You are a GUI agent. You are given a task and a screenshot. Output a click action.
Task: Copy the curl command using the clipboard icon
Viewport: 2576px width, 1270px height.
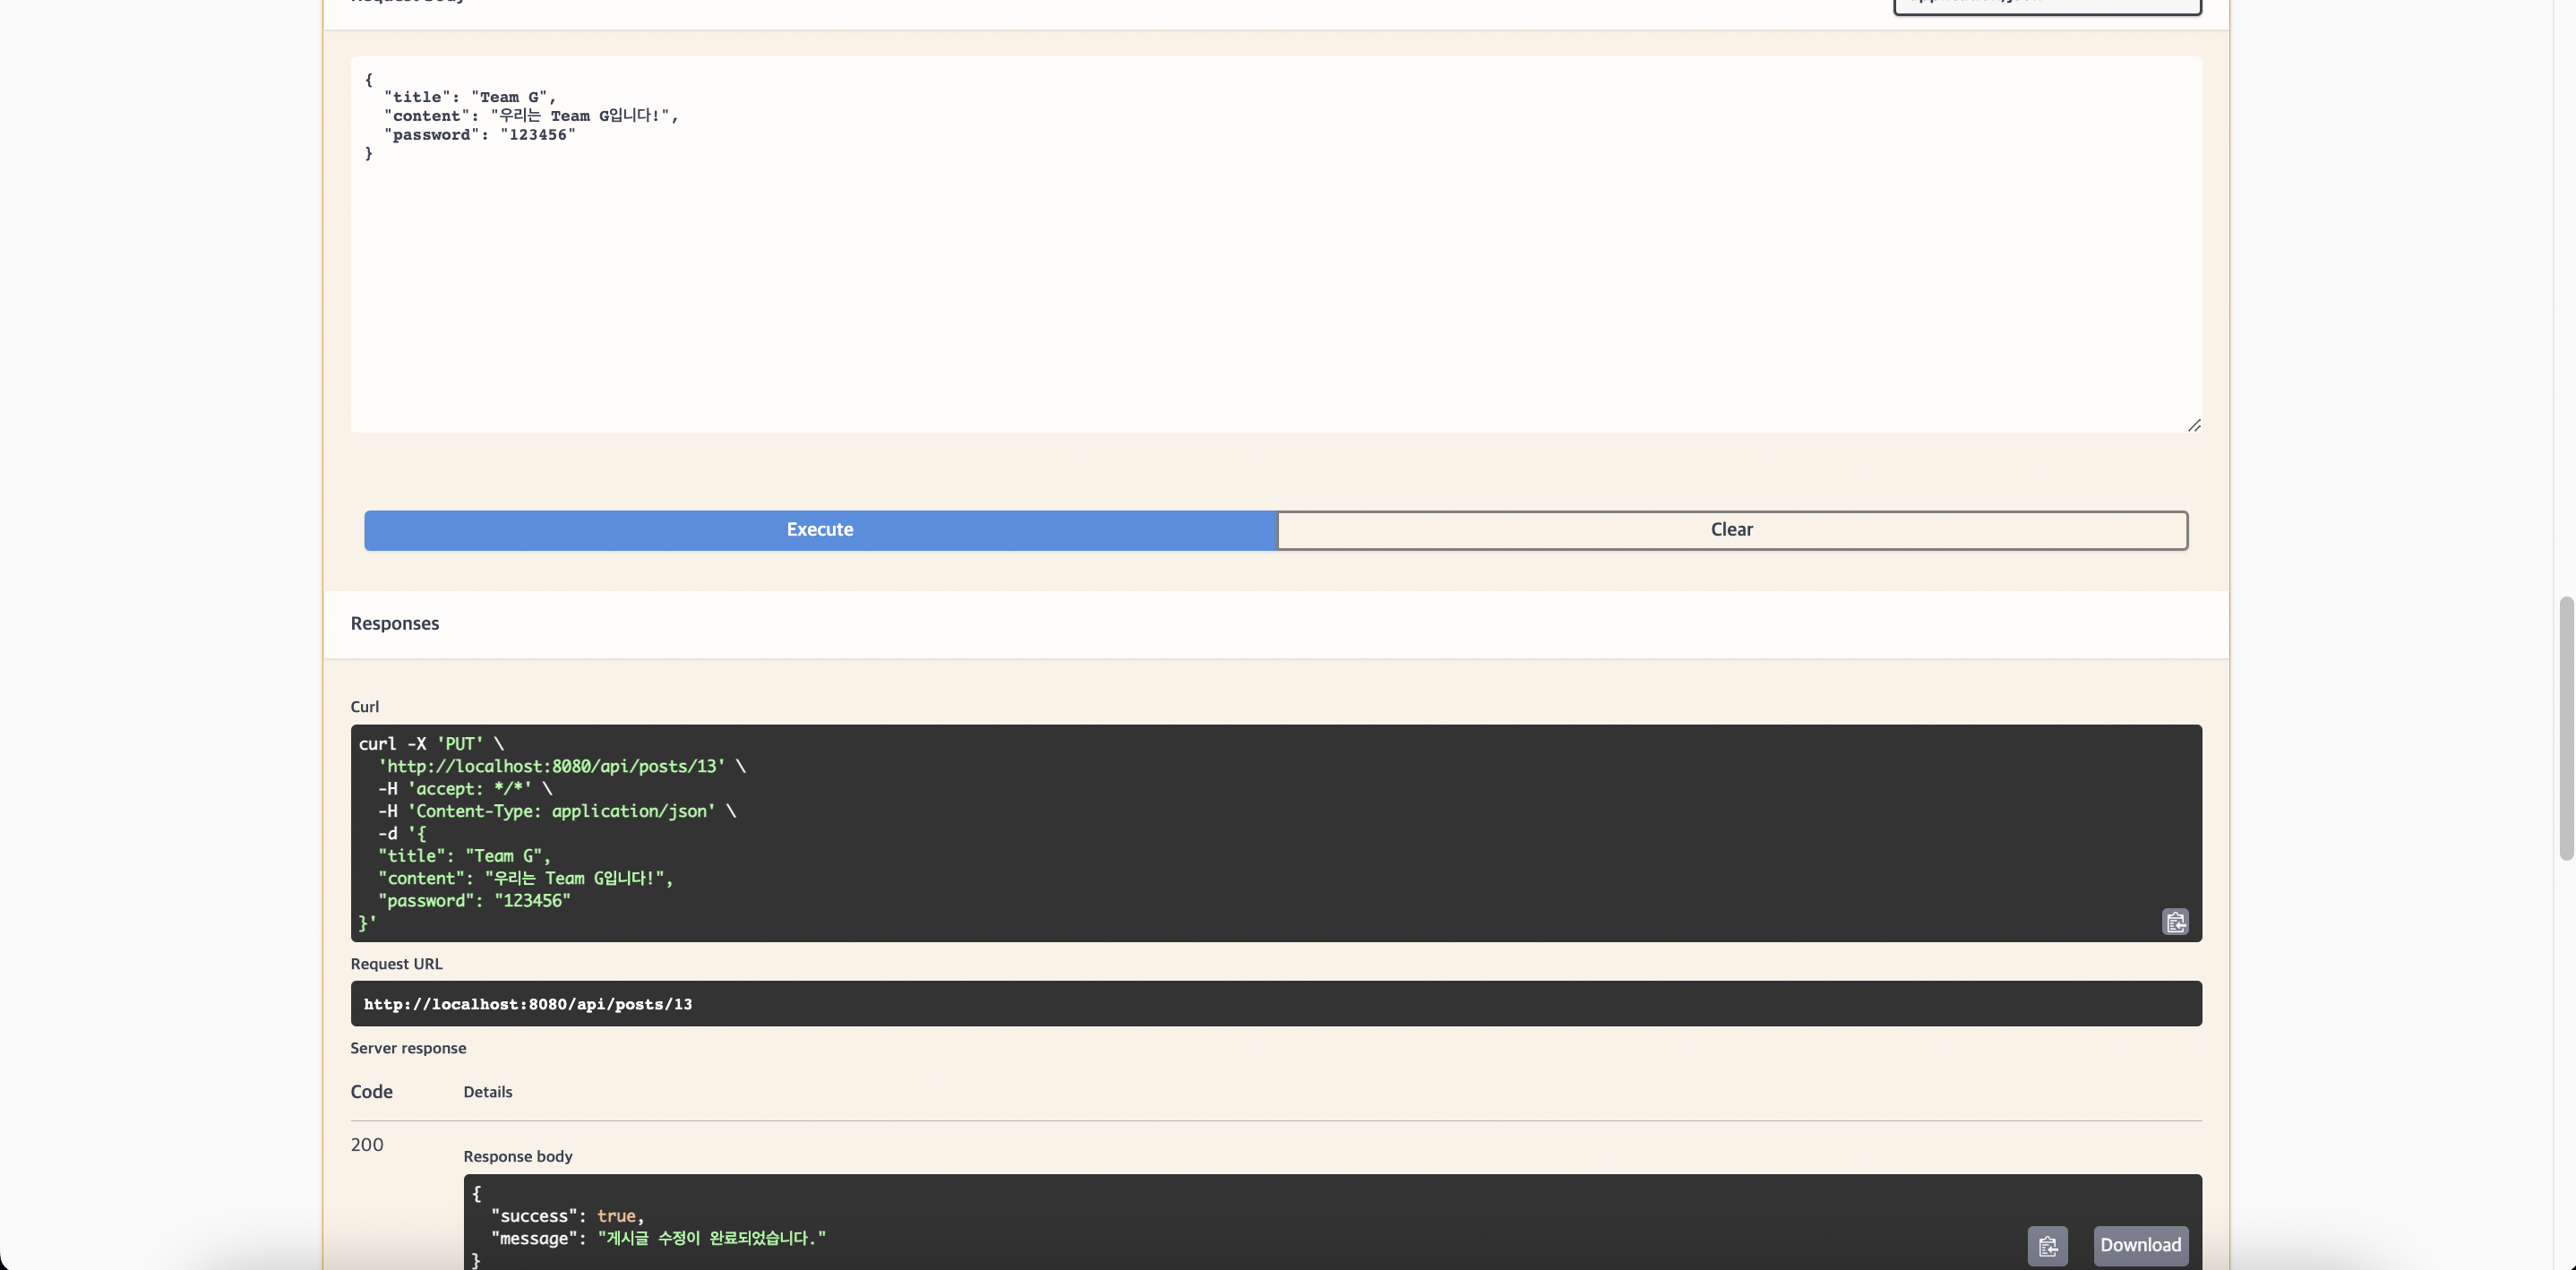pyautogui.click(x=2174, y=921)
